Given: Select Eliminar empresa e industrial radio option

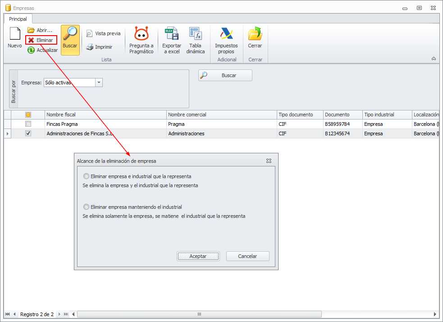Looking at the screenshot, I should pyautogui.click(x=86, y=176).
